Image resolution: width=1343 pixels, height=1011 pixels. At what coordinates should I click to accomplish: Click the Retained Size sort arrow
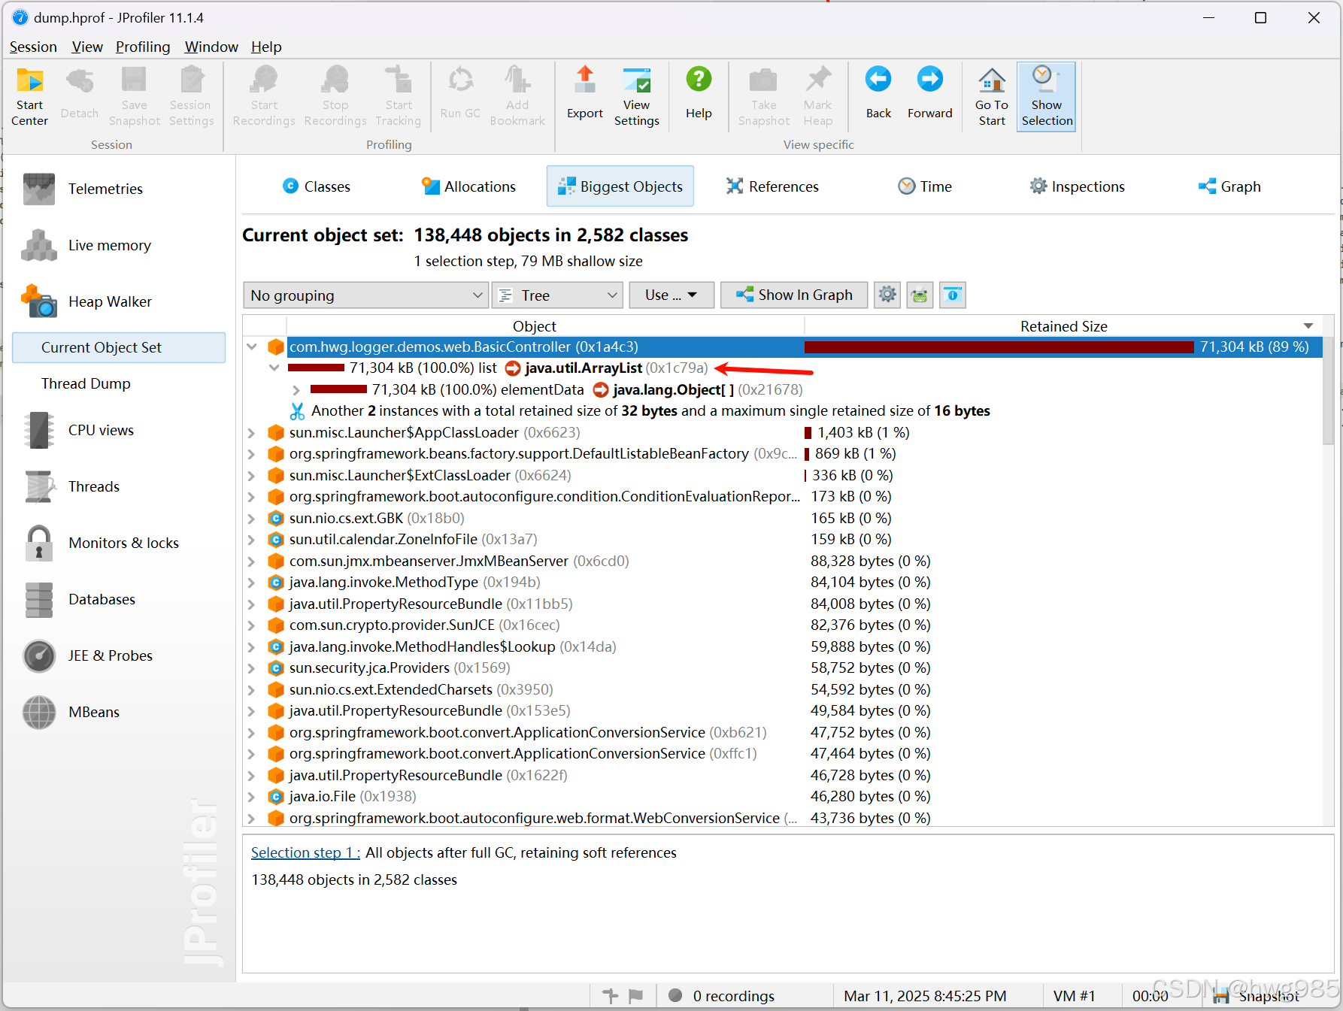point(1308,326)
